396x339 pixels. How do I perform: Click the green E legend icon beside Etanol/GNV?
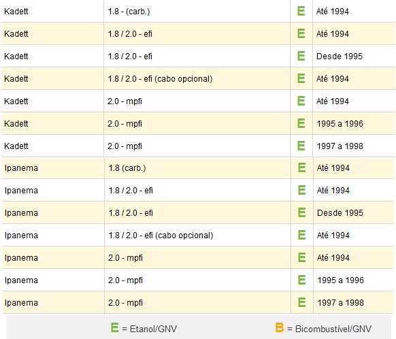pyautogui.click(x=115, y=327)
